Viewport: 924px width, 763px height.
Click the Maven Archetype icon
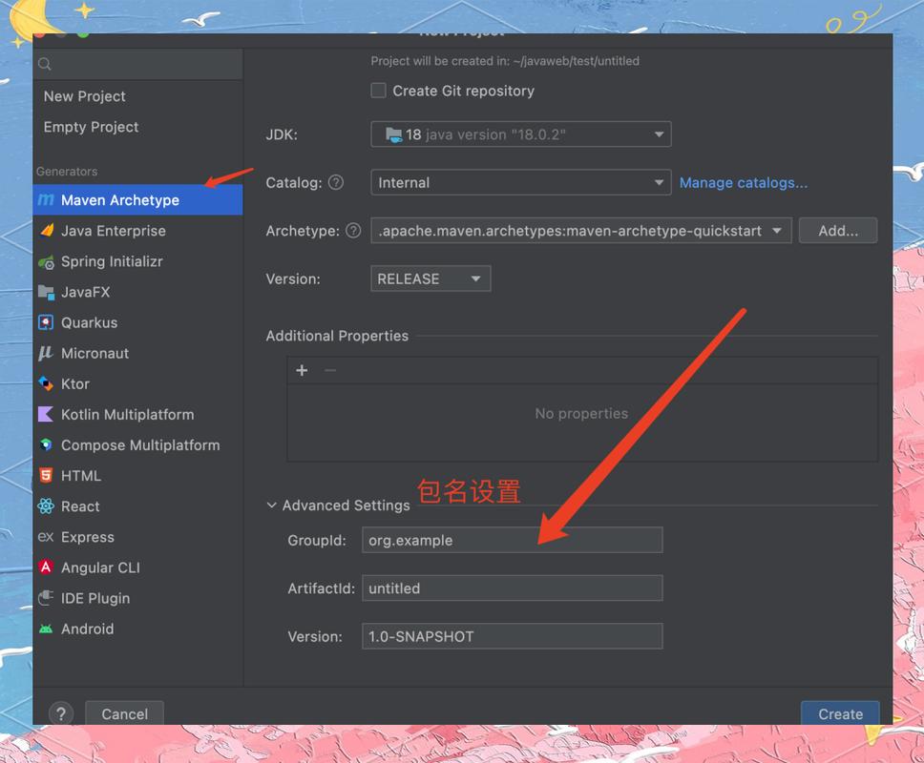pos(46,200)
